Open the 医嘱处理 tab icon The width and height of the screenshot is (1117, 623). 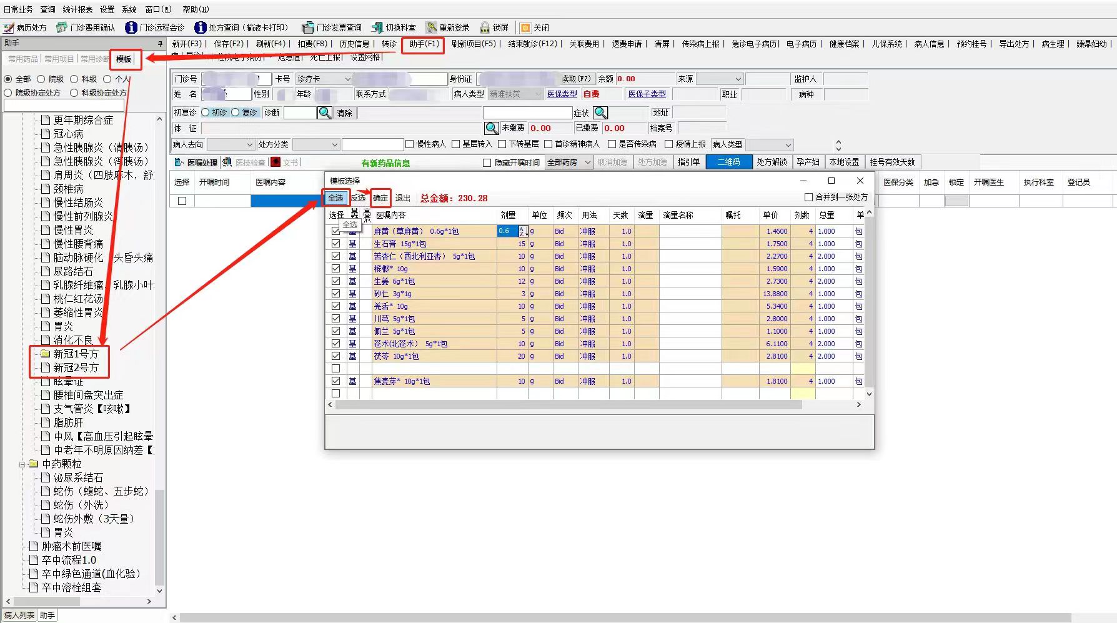[180, 162]
